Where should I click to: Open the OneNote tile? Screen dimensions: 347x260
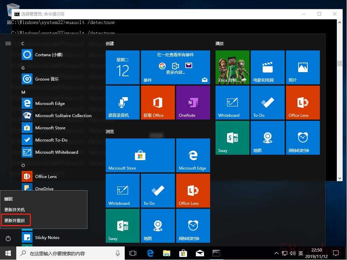[x=193, y=103]
